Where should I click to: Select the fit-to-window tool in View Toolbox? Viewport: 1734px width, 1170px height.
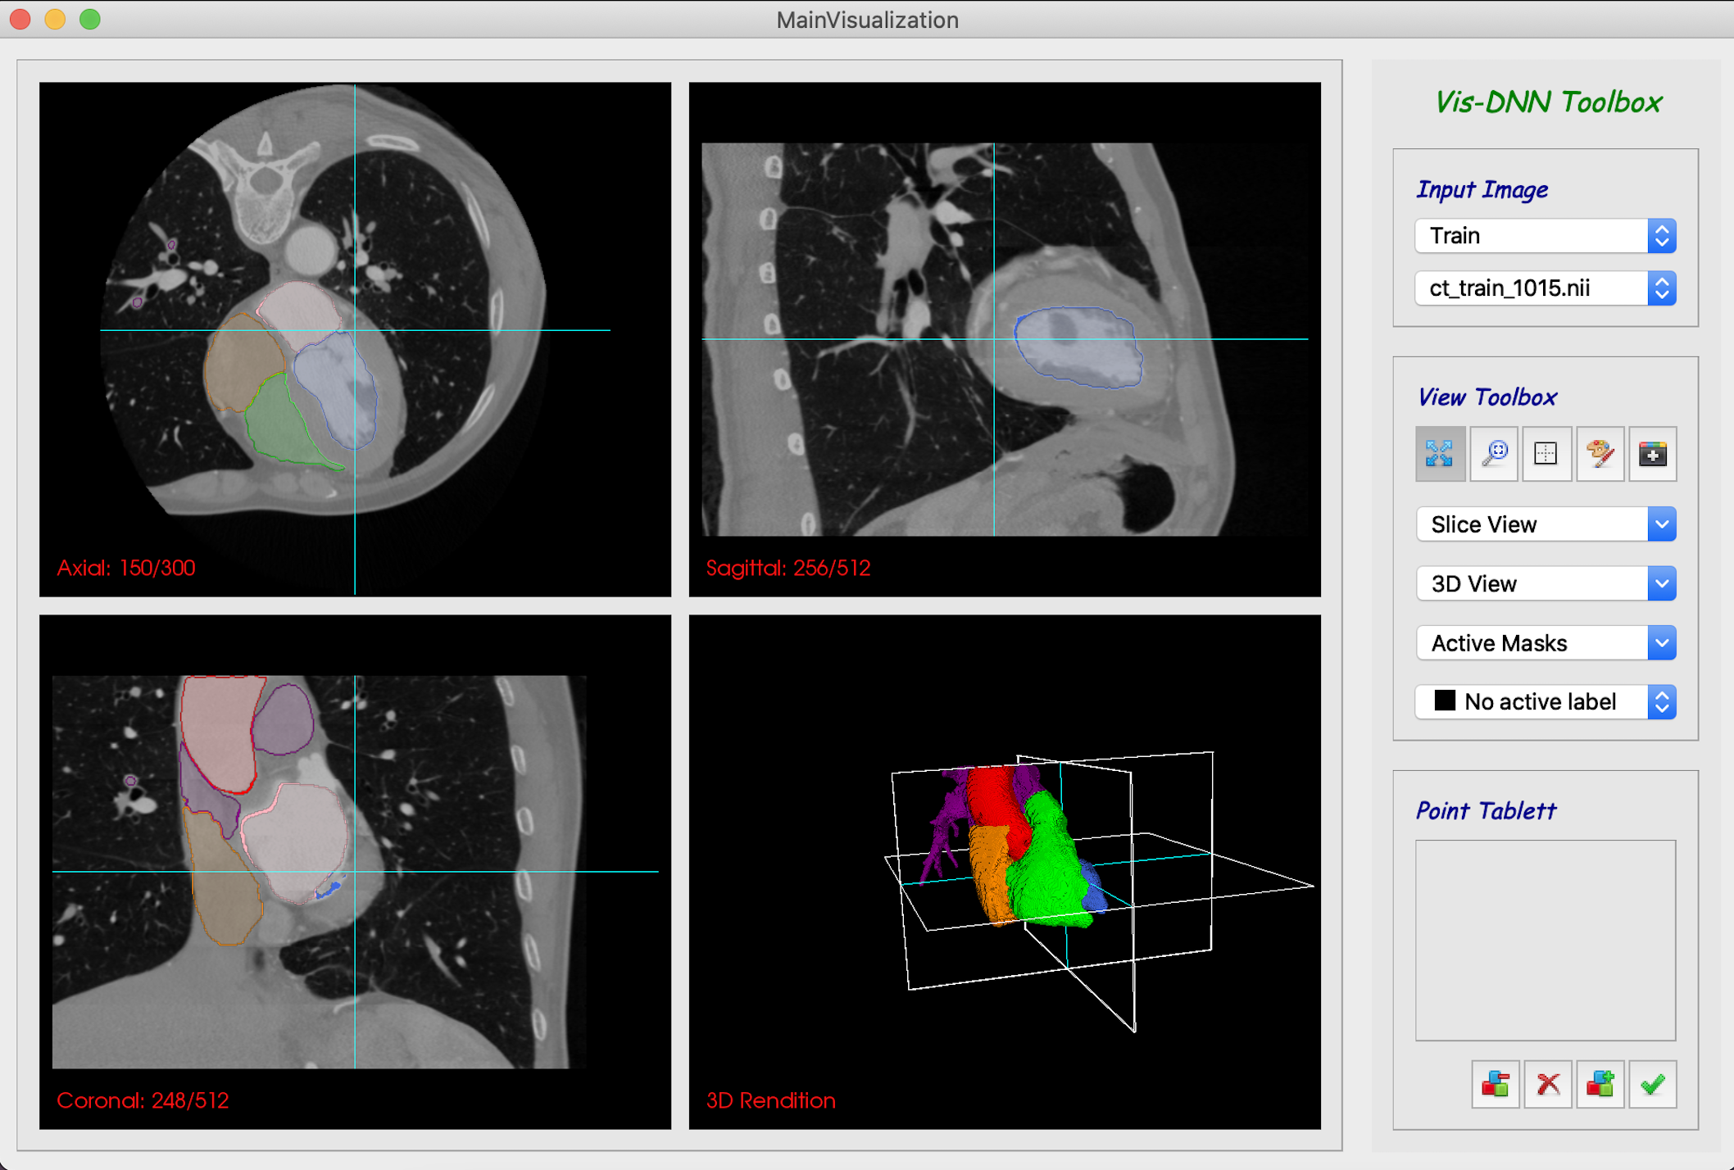point(1441,454)
